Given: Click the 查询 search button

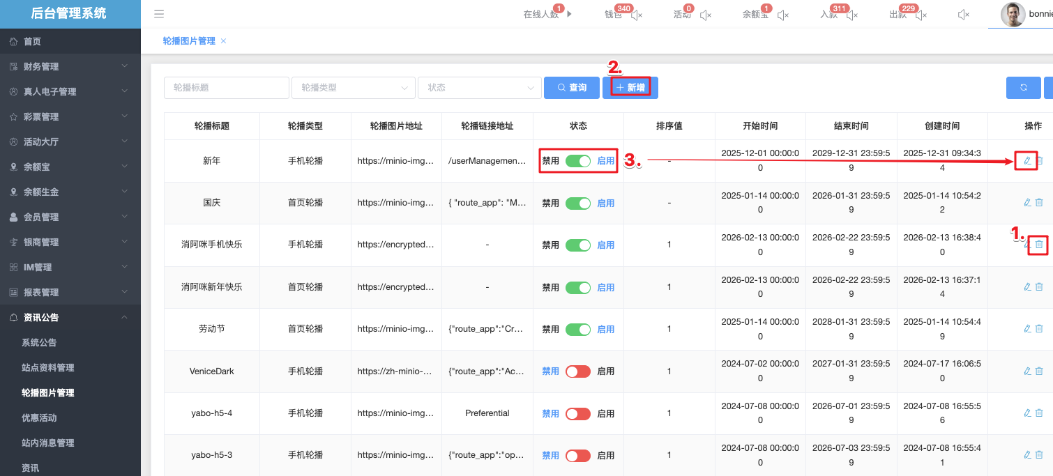Looking at the screenshot, I should (571, 88).
